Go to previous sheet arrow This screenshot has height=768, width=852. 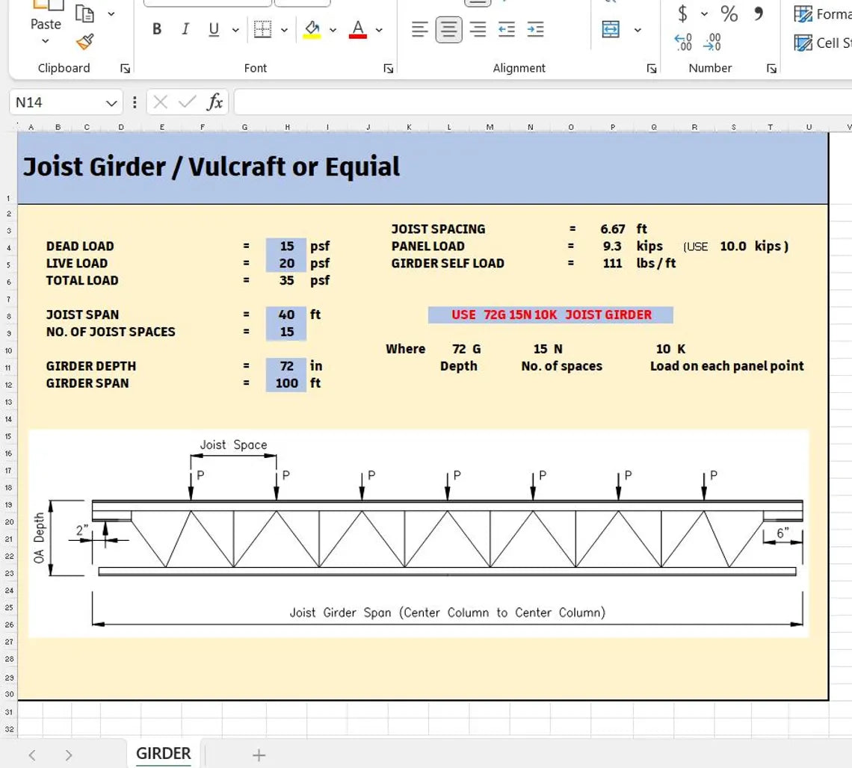(32, 755)
